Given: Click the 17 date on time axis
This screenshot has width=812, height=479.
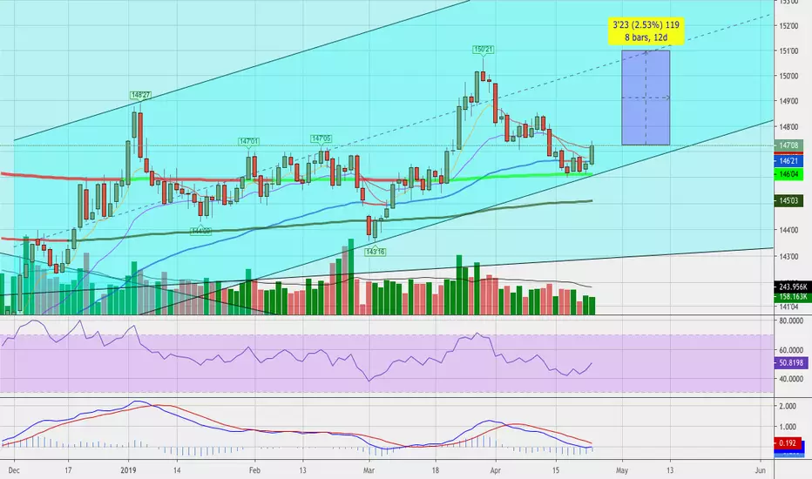Looking at the screenshot, I should [68, 470].
